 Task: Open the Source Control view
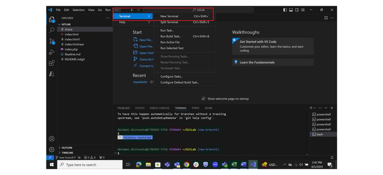pos(52,41)
